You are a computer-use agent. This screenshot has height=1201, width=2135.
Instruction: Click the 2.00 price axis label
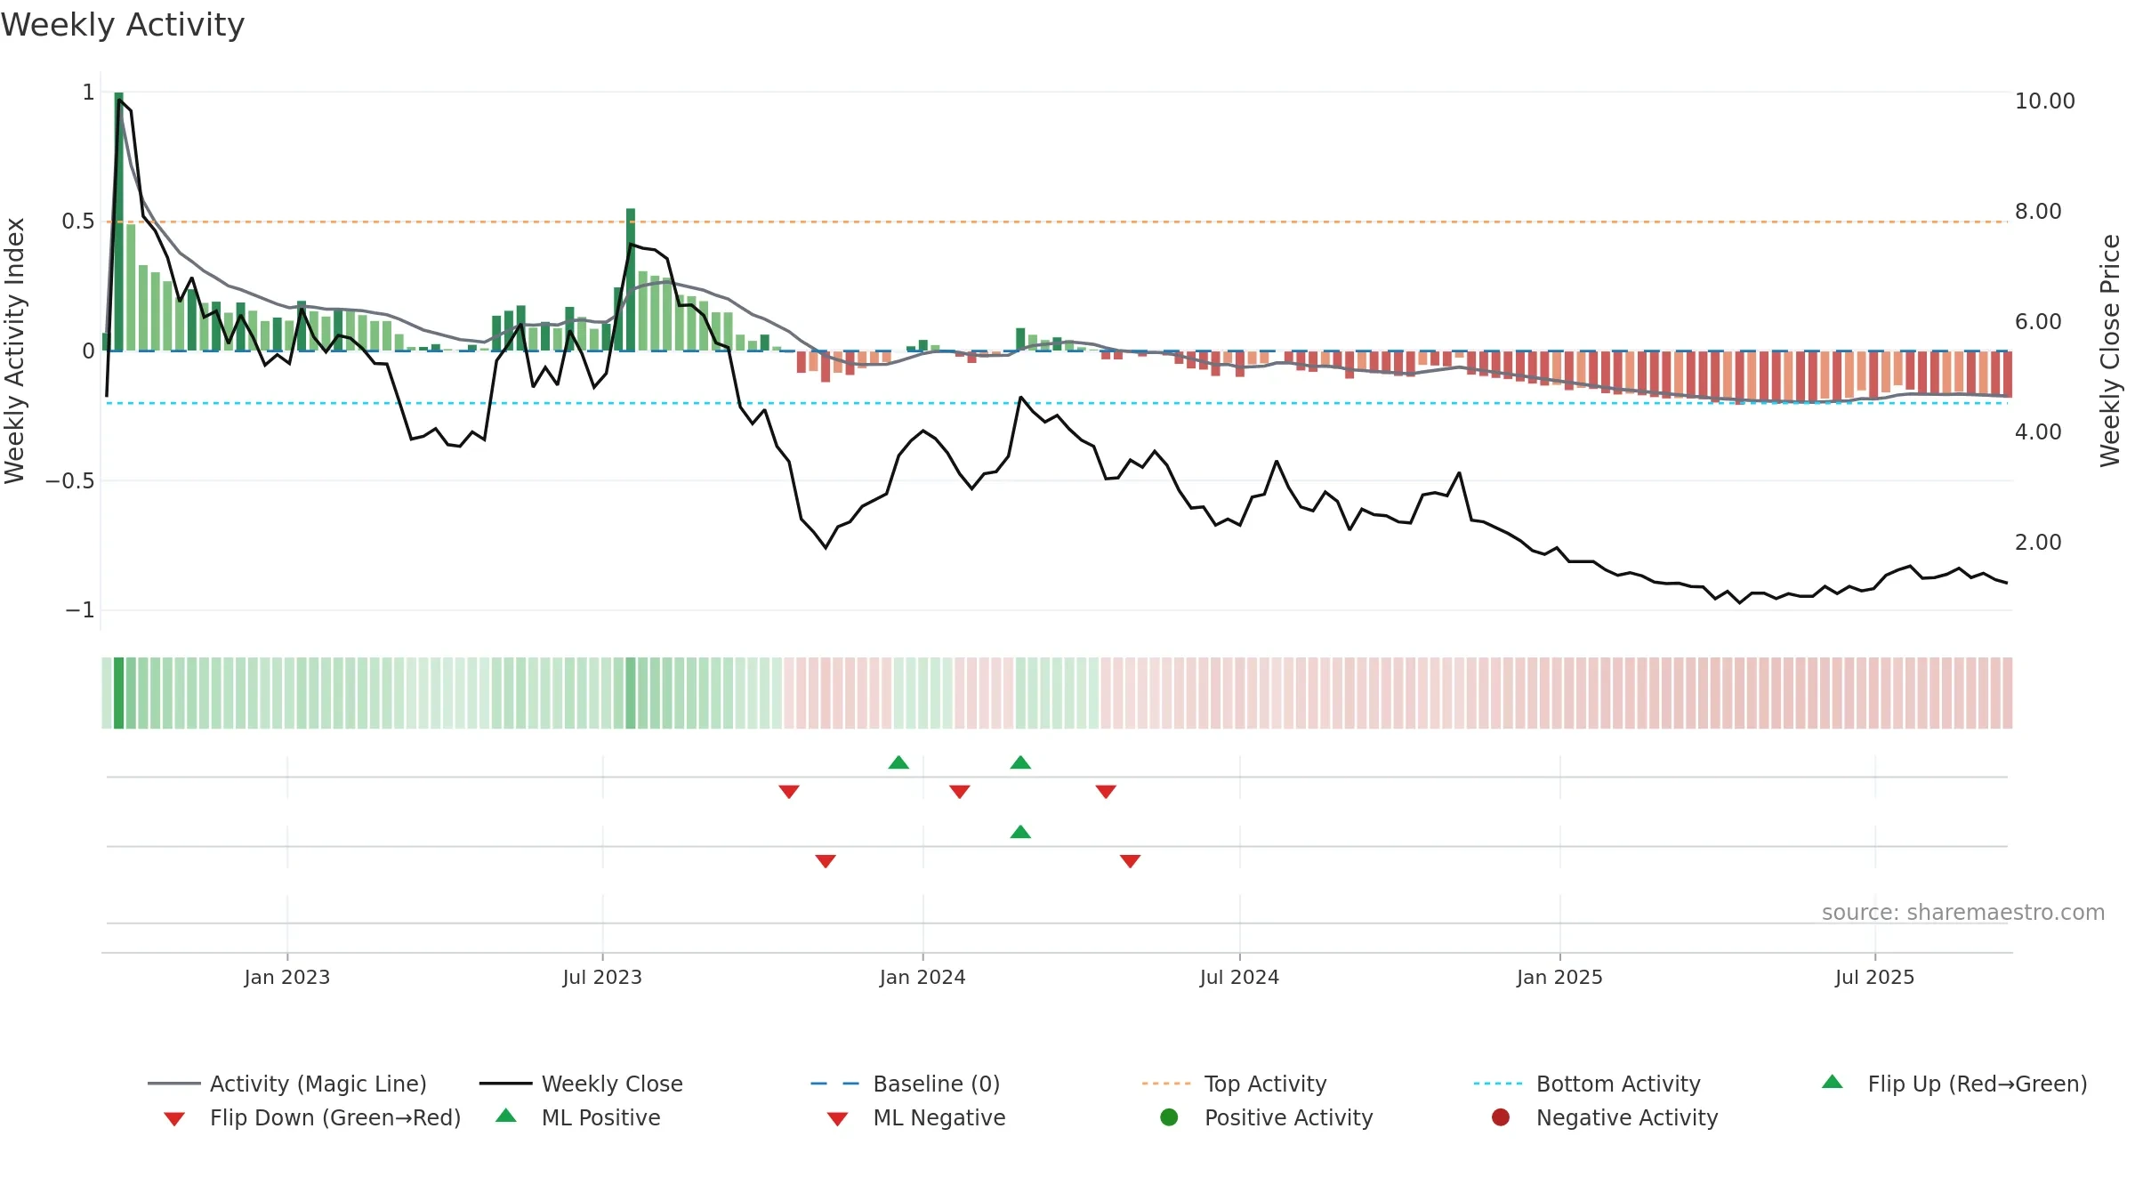click(2038, 543)
